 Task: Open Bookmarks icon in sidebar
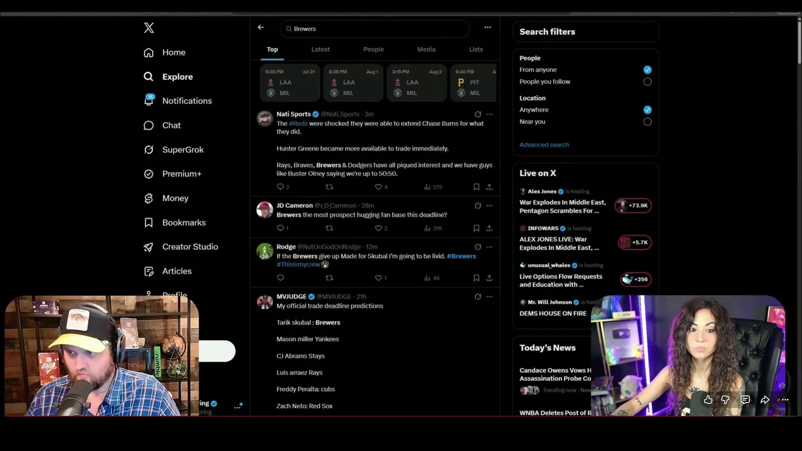click(x=148, y=222)
